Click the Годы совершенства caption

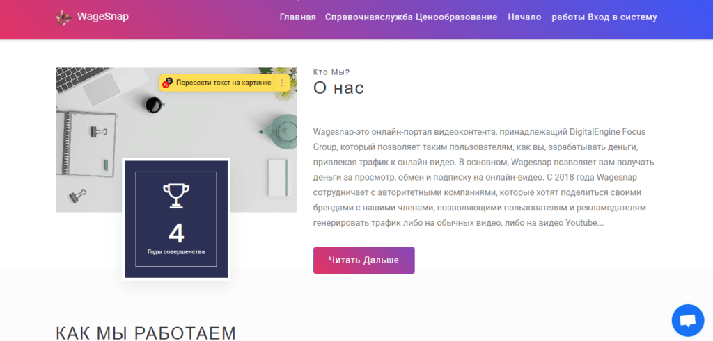[176, 251]
